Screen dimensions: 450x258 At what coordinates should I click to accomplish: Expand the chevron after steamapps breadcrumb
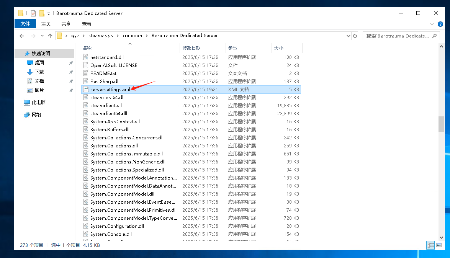118,36
